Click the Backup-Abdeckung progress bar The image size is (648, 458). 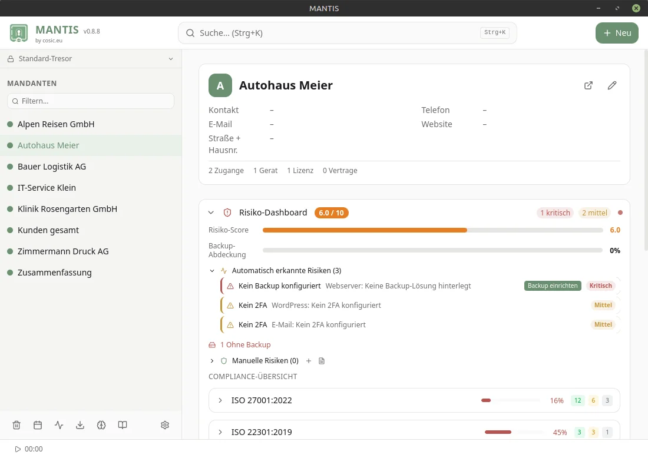click(x=433, y=250)
